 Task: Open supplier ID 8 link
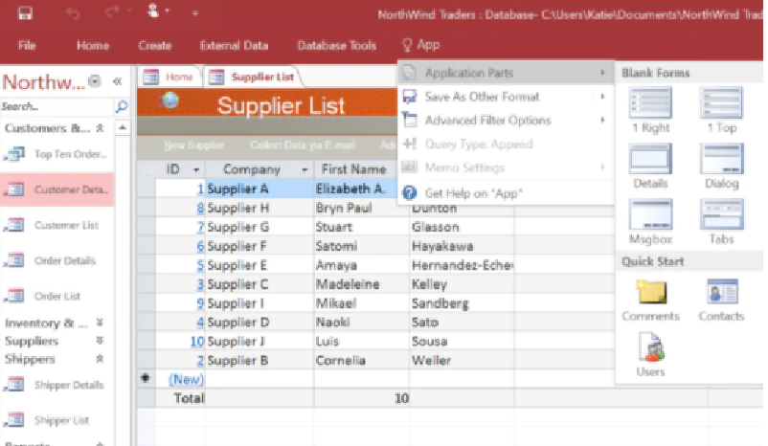(x=200, y=208)
